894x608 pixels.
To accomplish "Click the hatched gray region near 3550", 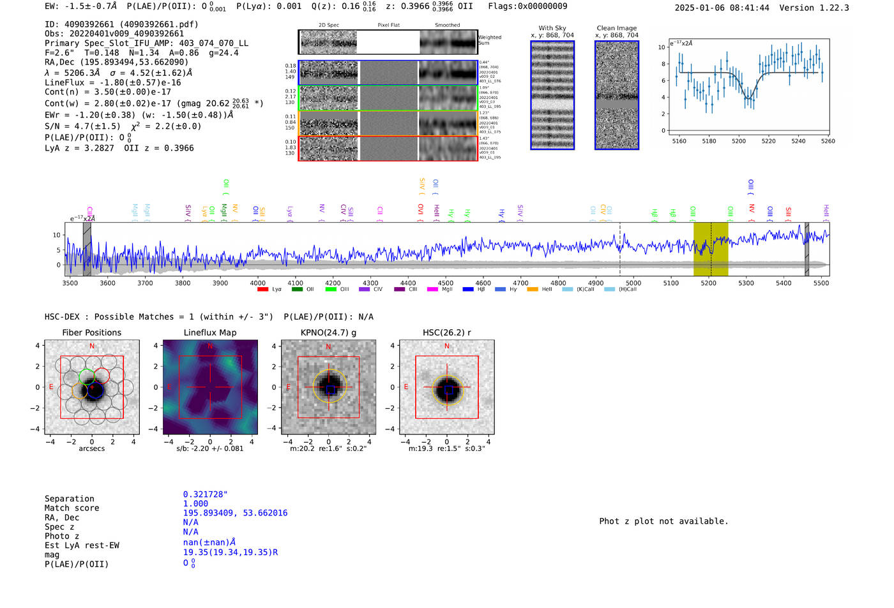I will 87,249.
